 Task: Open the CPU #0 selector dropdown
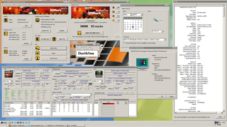pos(11,81)
